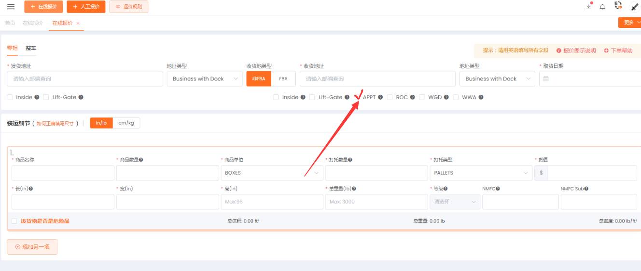Click the help icon next to APPT
Viewport: 641px width, 271px height.
[x=380, y=97]
